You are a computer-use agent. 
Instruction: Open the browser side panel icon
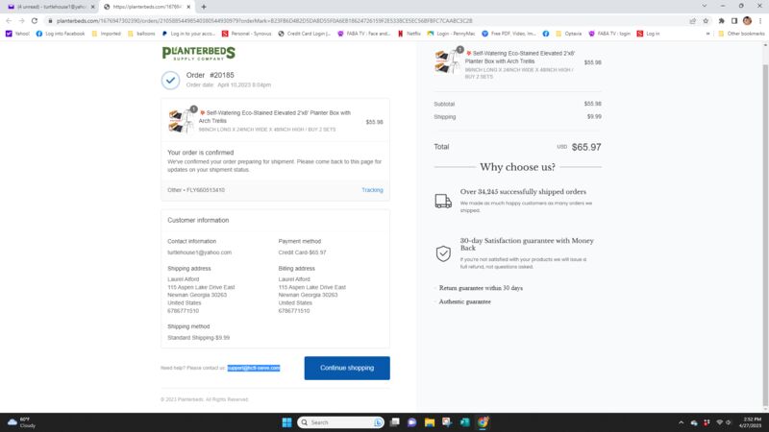click(734, 21)
